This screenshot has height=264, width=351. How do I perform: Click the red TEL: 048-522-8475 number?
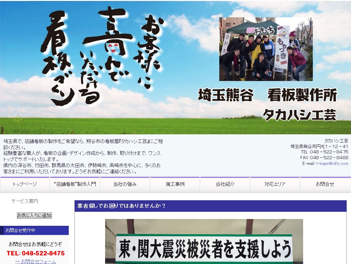coord(35,253)
